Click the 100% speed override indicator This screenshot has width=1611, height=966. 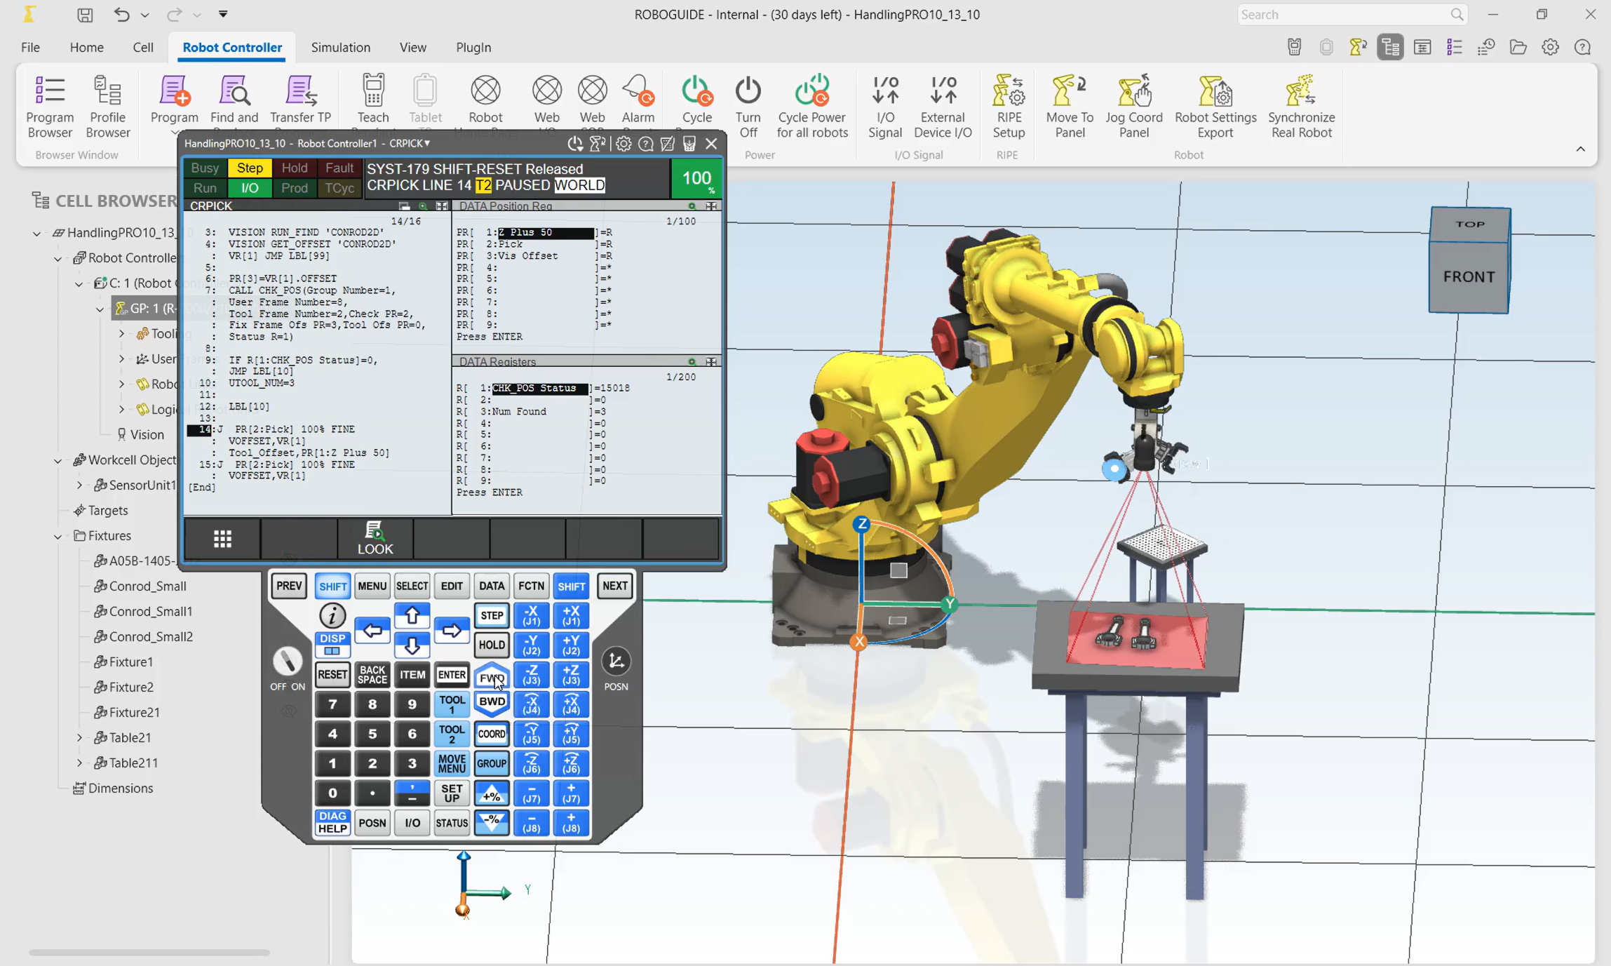(696, 179)
